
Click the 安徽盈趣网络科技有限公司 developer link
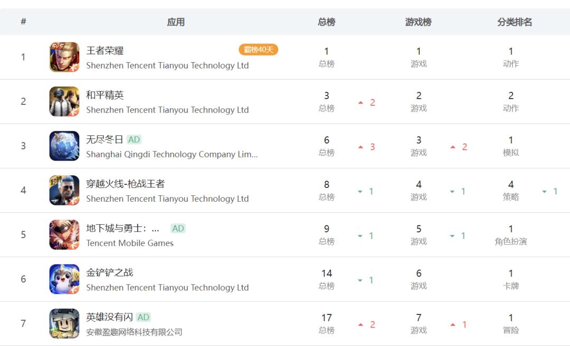(x=134, y=332)
